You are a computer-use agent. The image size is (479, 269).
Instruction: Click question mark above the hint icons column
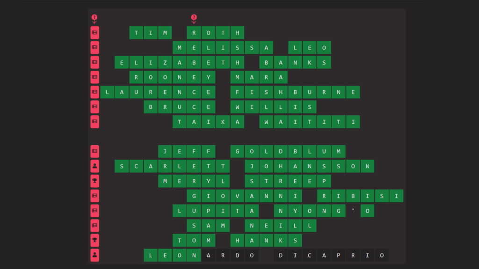[x=94, y=19]
